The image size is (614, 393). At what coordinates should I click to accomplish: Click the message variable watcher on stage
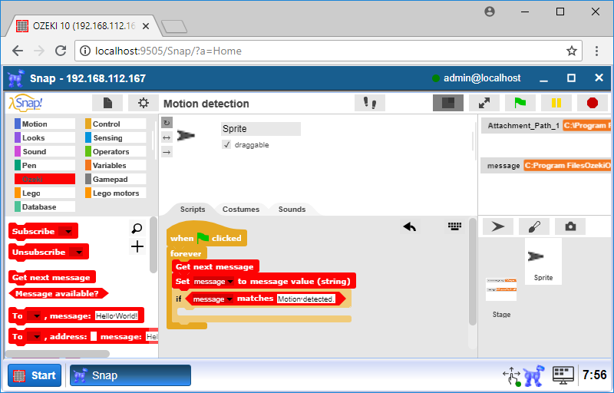(546, 166)
